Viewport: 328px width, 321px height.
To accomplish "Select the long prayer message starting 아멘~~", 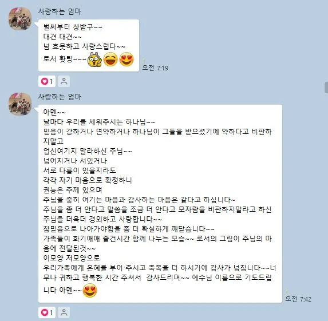I will coord(160,204).
